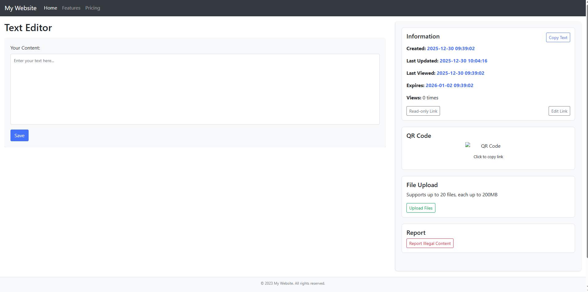Image resolution: width=588 pixels, height=292 pixels.
Task: Click the Created timestamp value
Action: tap(451, 49)
